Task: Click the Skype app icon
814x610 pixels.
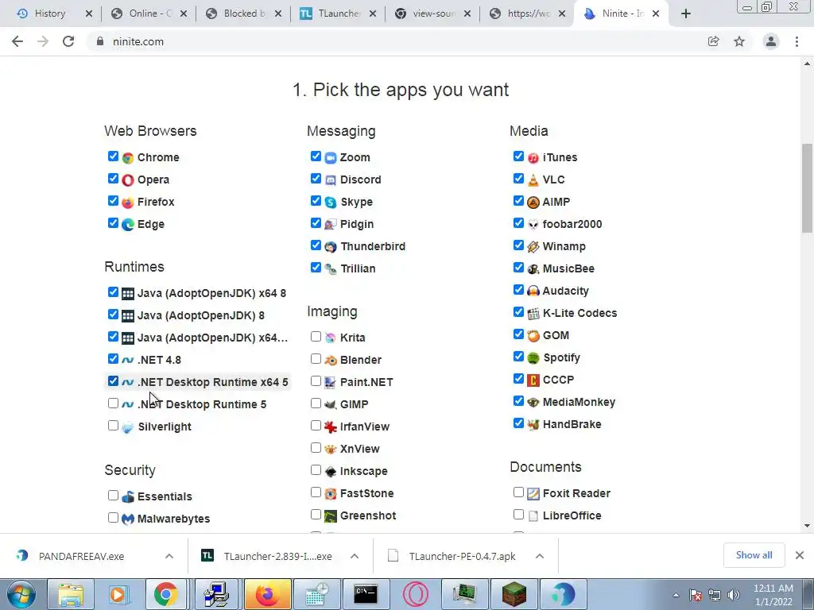Action: [330, 203]
